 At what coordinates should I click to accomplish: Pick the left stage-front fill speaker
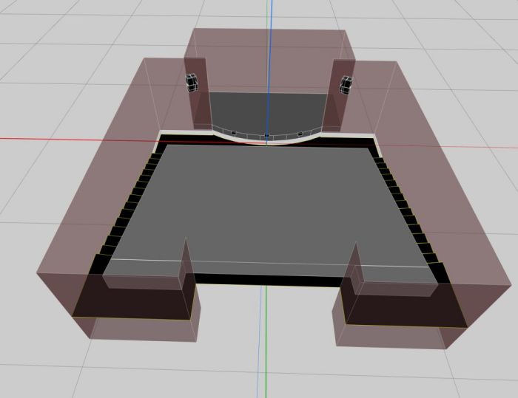233,132
